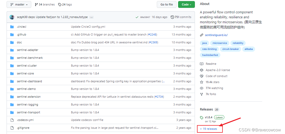View the 24 tags link
The image size is (285, 134).
(65, 4)
